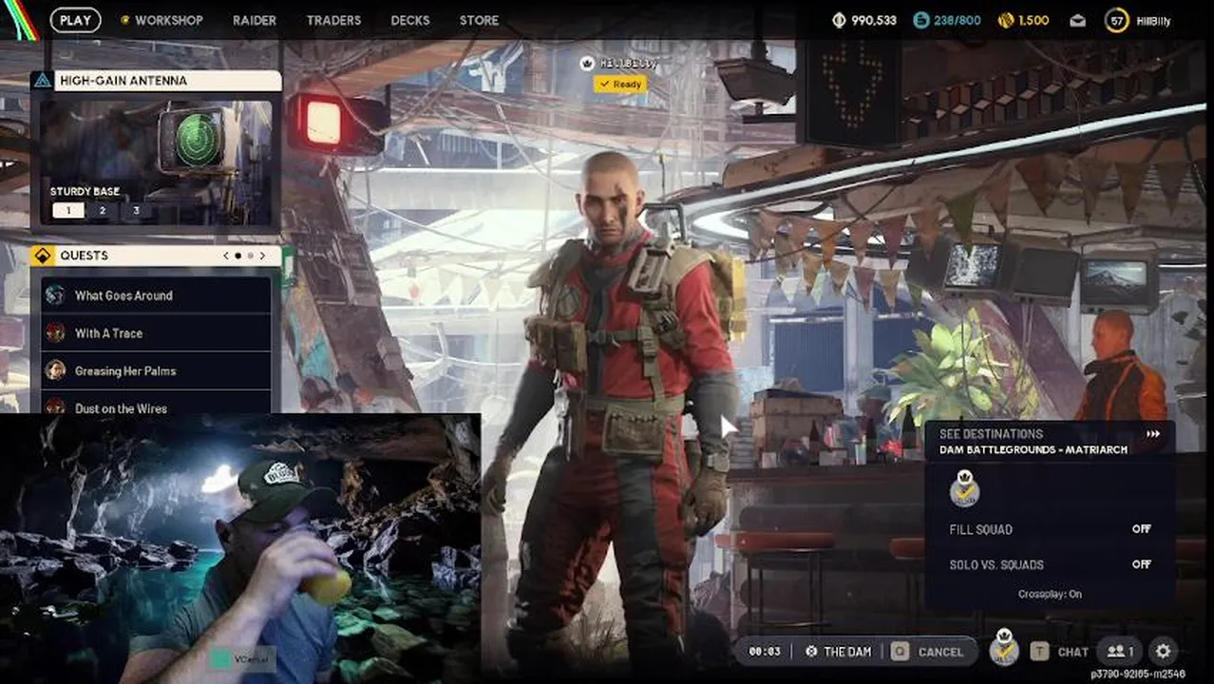Open the Dust on the Wires quest
The height and width of the screenshot is (684, 1214).
[x=156, y=404]
